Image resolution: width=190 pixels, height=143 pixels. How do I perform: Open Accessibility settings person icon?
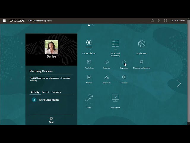159,21
